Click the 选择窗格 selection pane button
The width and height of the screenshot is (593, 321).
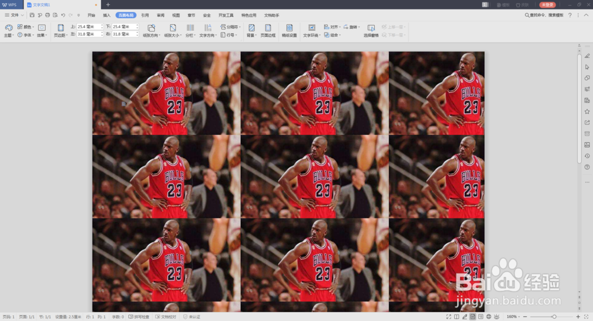371,31
